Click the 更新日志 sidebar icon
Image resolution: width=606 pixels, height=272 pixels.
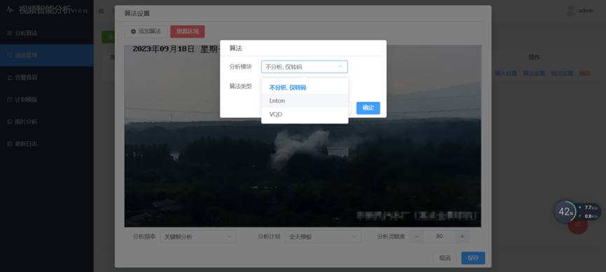(x=10, y=144)
